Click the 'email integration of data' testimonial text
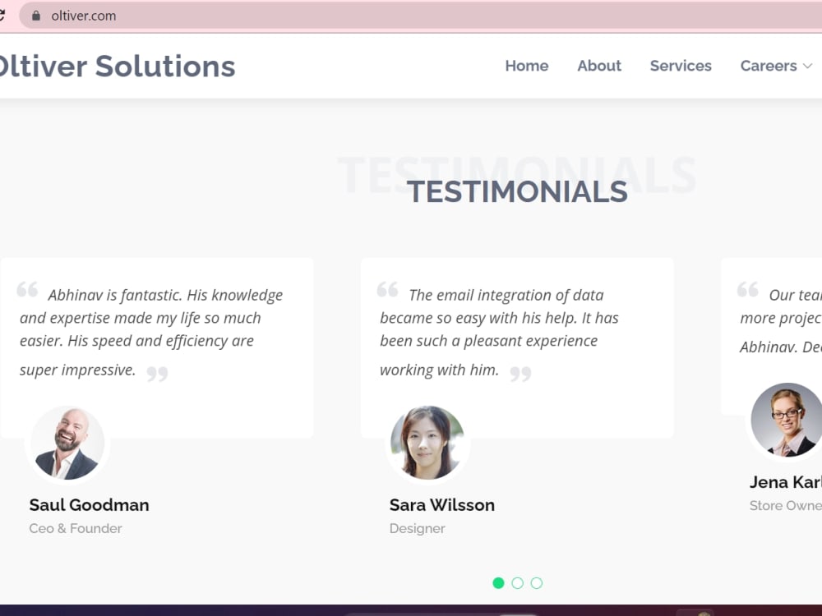 tap(499, 332)
